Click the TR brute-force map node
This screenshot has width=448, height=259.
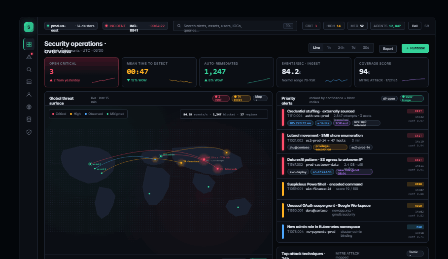click(181, 163)
